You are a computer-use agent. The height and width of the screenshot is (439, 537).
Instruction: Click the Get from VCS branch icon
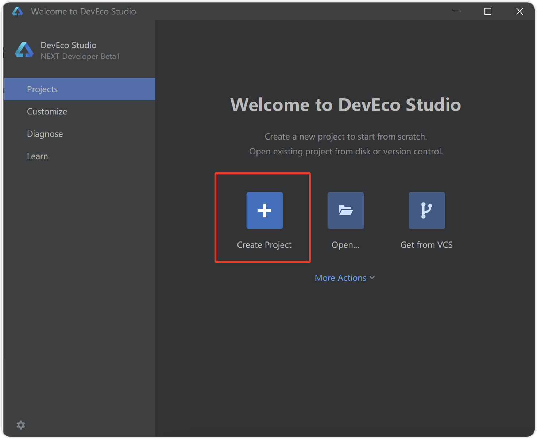pos(426,210)
